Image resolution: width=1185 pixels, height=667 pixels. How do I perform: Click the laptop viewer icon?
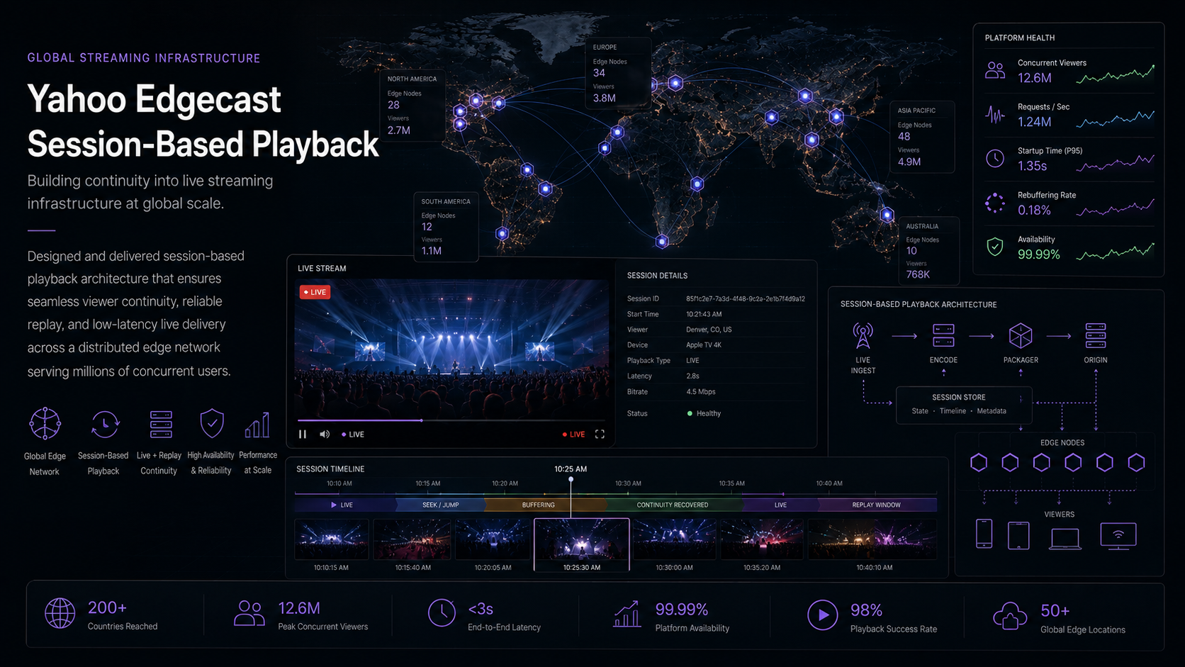click(1065, 539)
